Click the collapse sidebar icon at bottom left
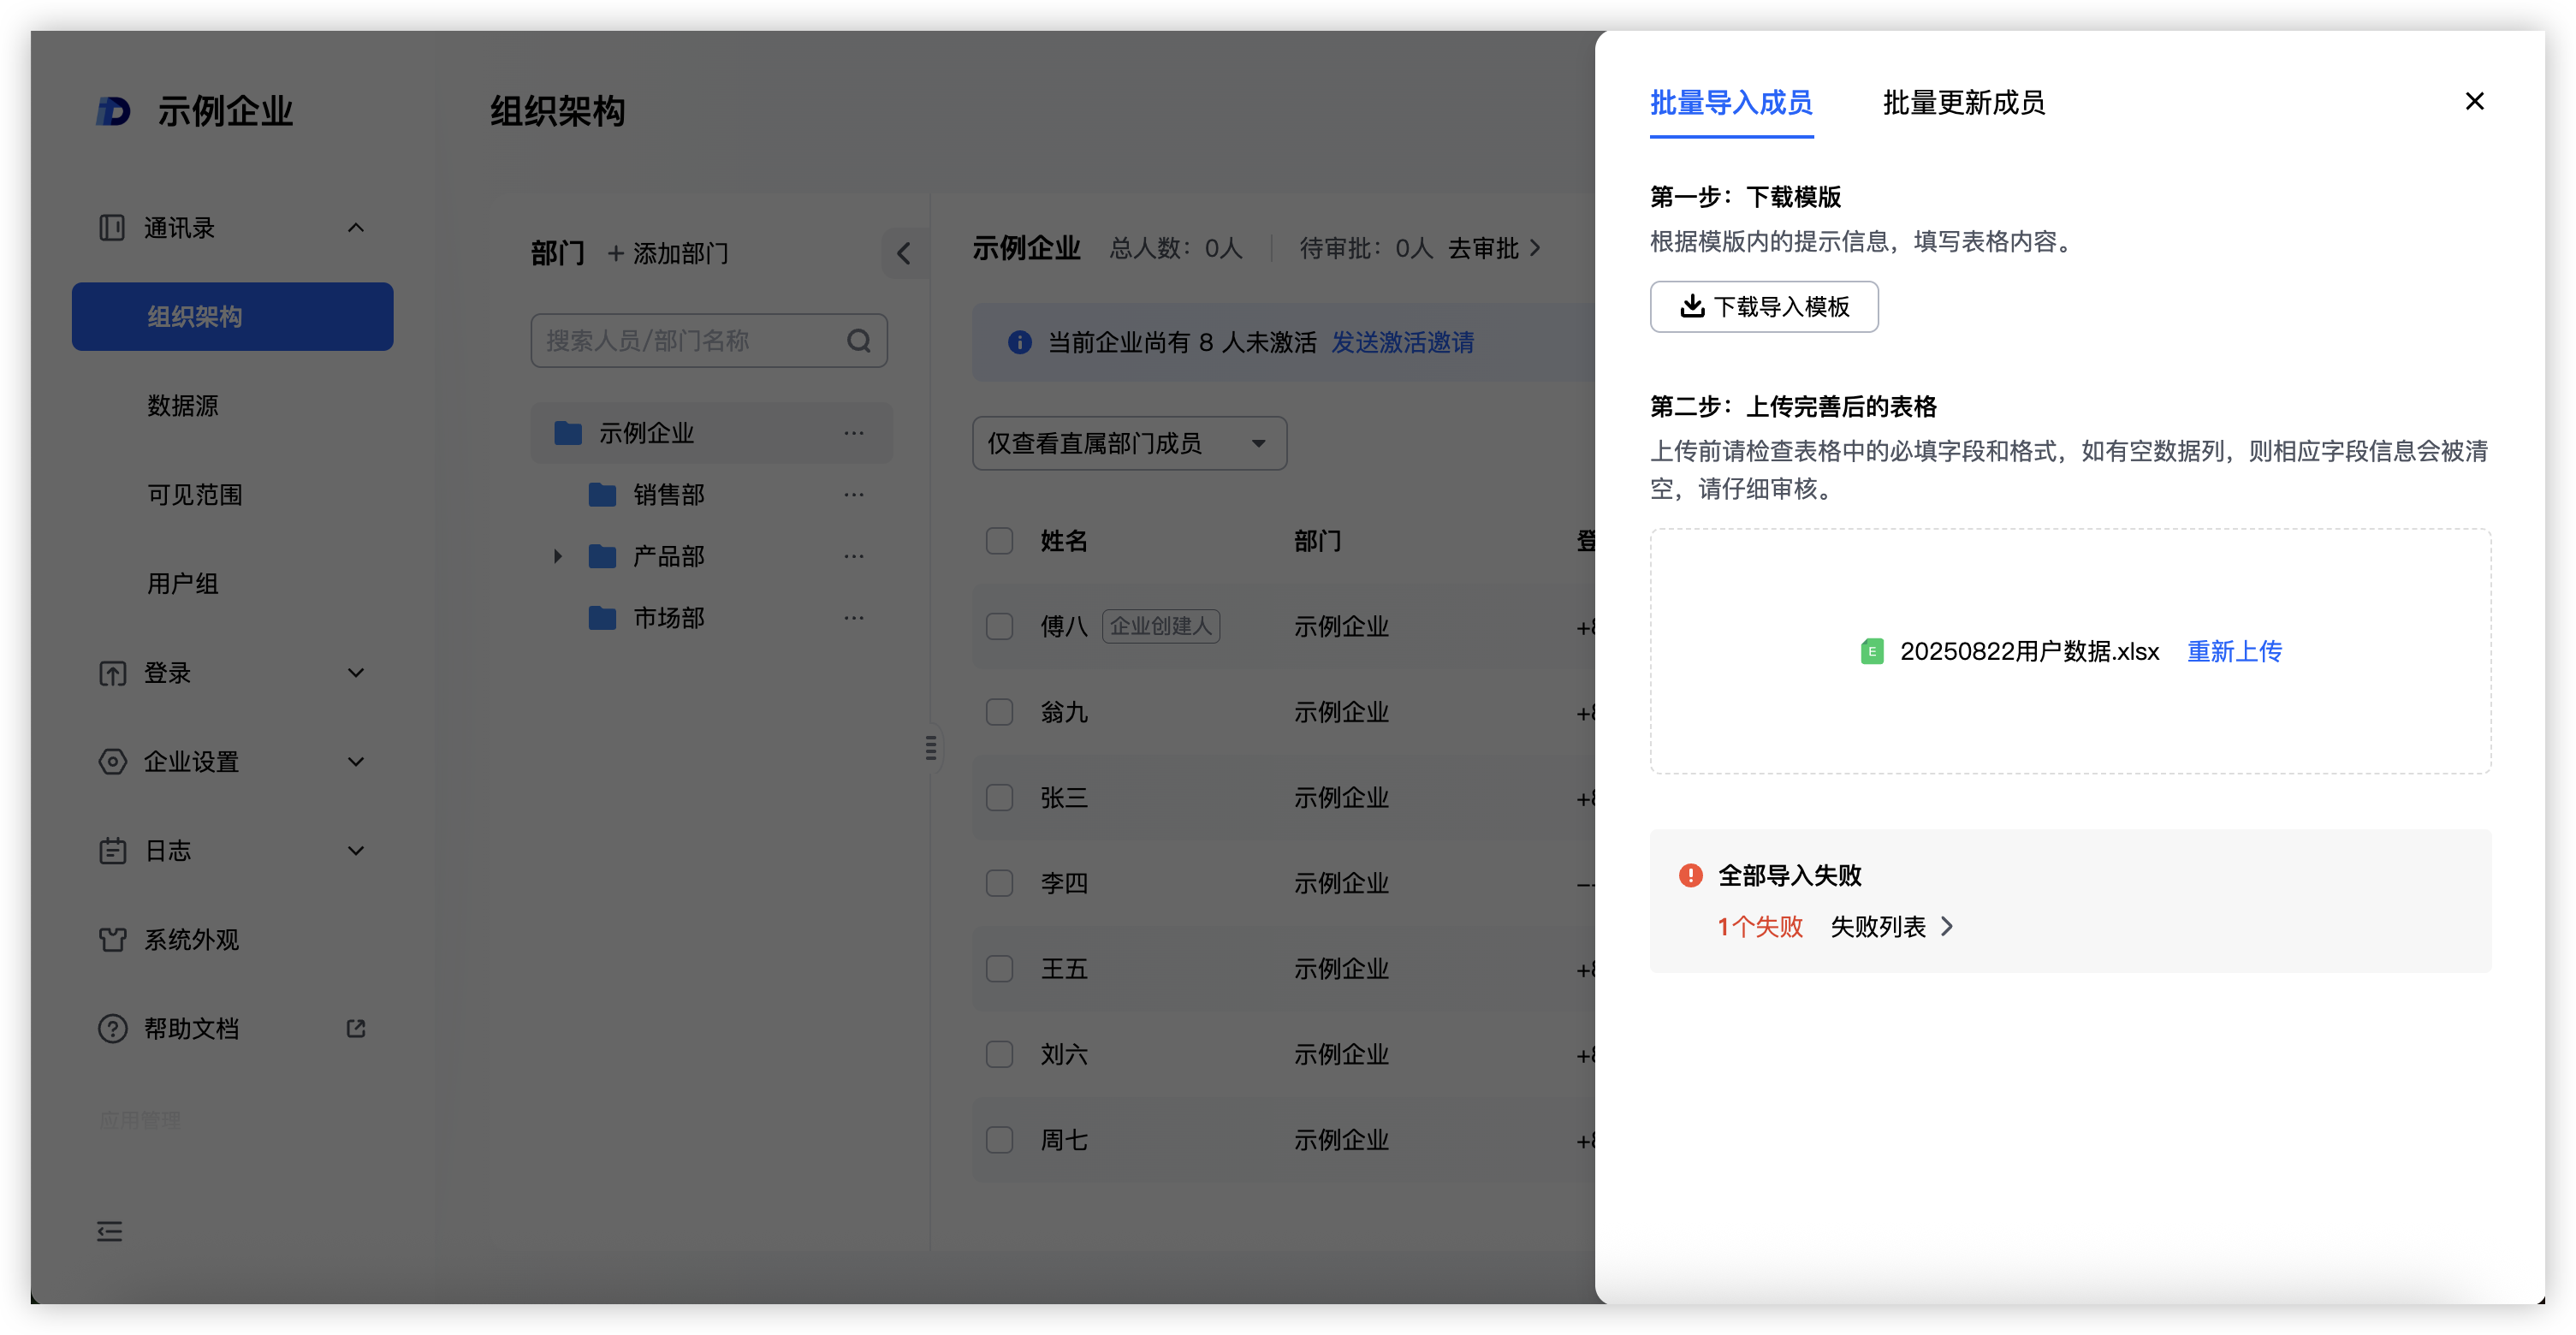 pos(110,1231)
